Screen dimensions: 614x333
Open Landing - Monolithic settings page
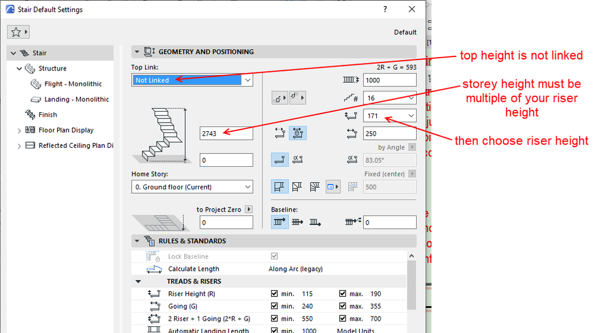tap(76, 99)
